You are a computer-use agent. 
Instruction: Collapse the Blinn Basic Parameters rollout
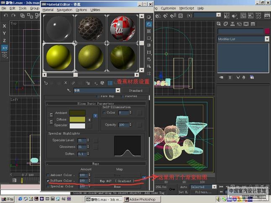point(96,103)
